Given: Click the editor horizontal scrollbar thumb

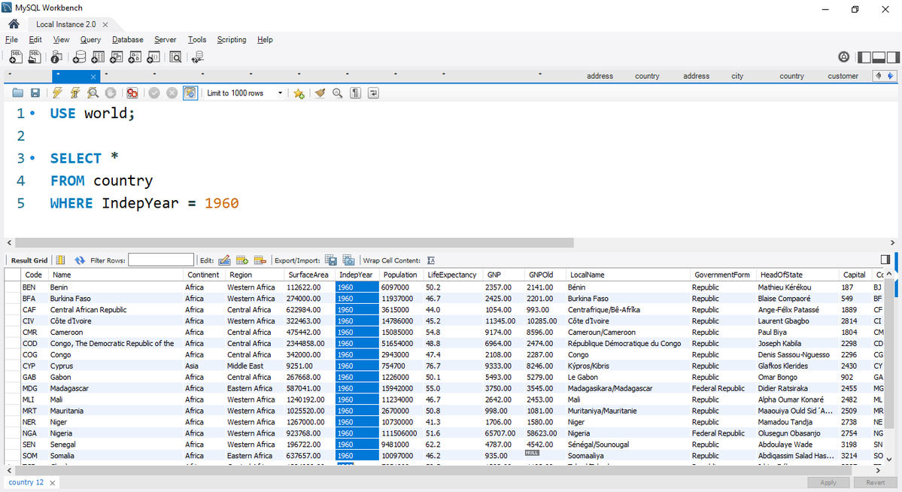Looking at the screenshot, I should click(294, 243).
